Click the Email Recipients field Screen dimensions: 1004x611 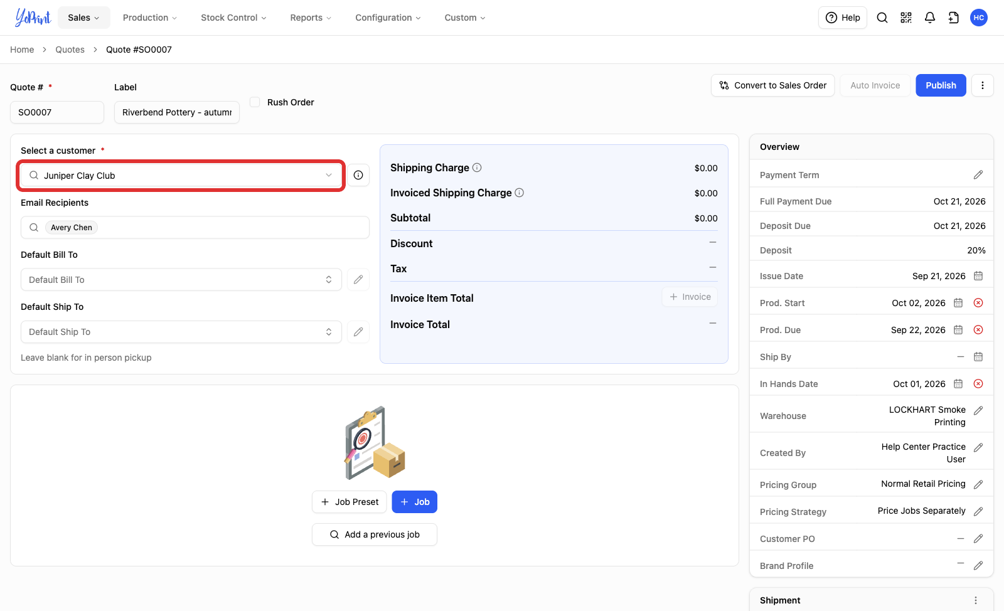point(195,227)
